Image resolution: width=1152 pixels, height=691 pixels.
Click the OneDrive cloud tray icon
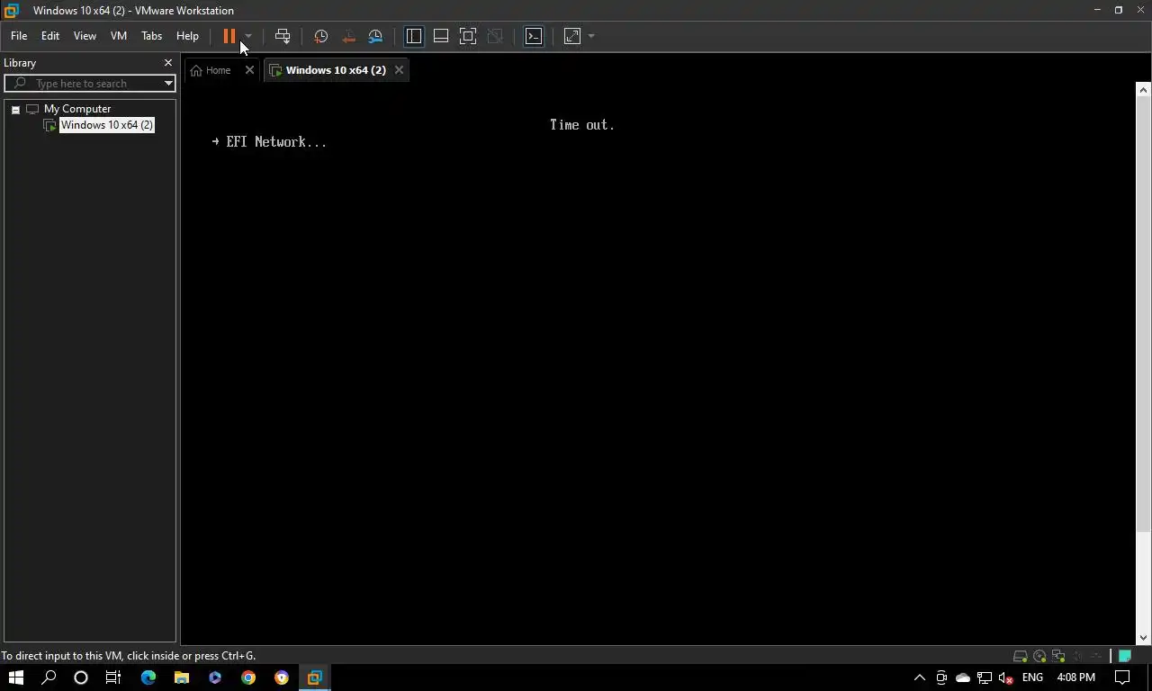[963, 678]
